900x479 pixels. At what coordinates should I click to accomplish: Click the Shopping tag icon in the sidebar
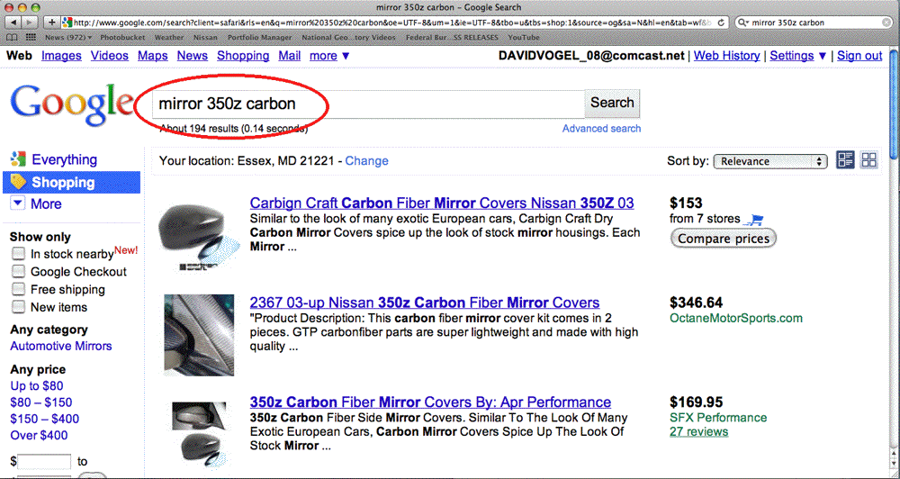click(x=18, y=182)
